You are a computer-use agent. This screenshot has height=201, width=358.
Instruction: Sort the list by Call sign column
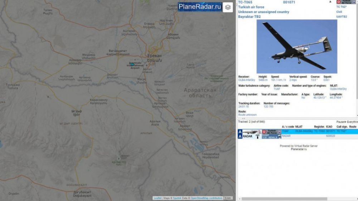click(x=342, y=127)
